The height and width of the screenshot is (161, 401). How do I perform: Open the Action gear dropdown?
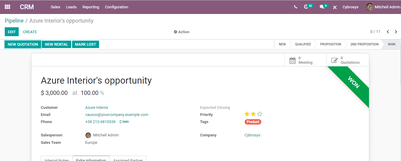[182, 32]
